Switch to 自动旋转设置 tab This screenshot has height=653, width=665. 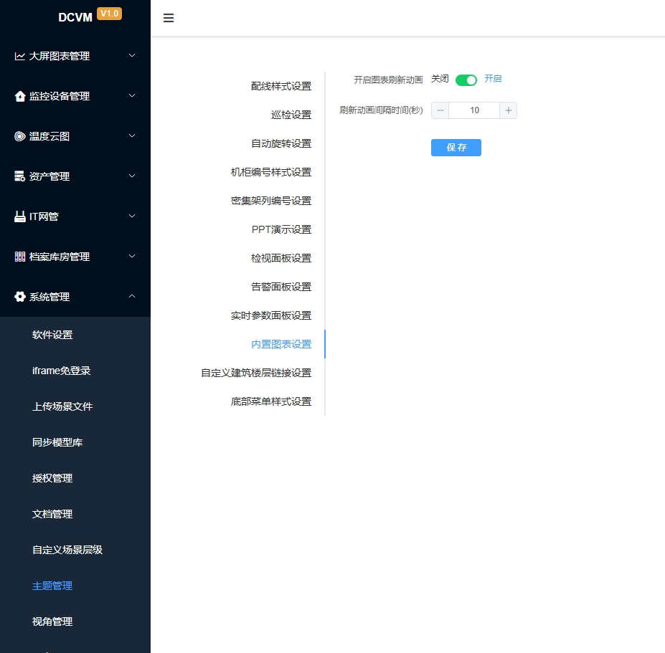(x=281, y=143)
